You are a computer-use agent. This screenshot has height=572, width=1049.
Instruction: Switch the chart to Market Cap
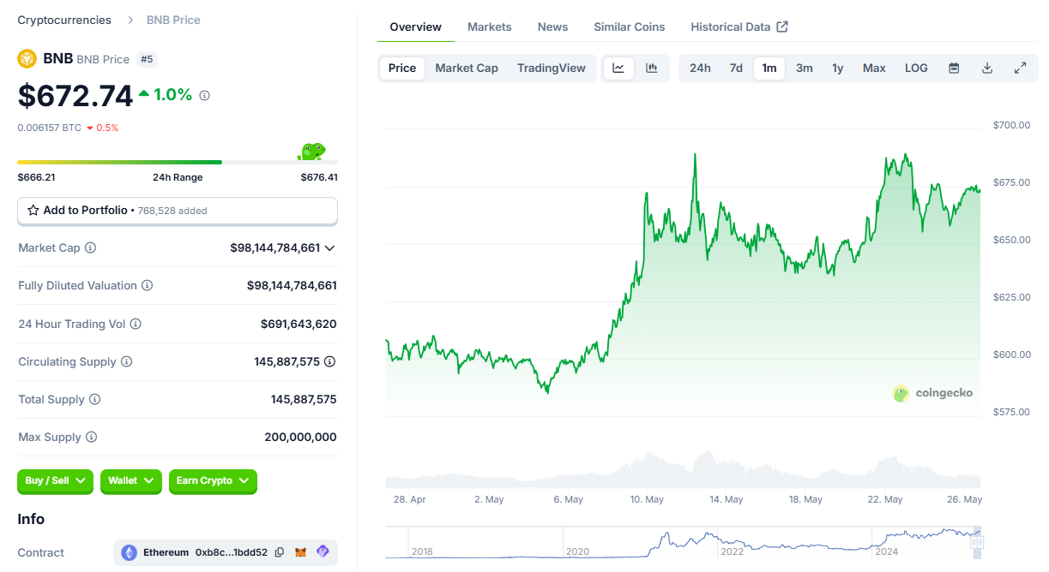[x=467, y=68]
